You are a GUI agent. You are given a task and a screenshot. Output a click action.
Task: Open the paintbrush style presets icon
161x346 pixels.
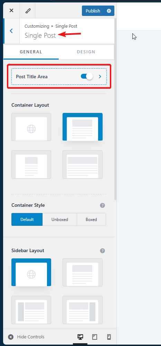click(x=27, y=11)
